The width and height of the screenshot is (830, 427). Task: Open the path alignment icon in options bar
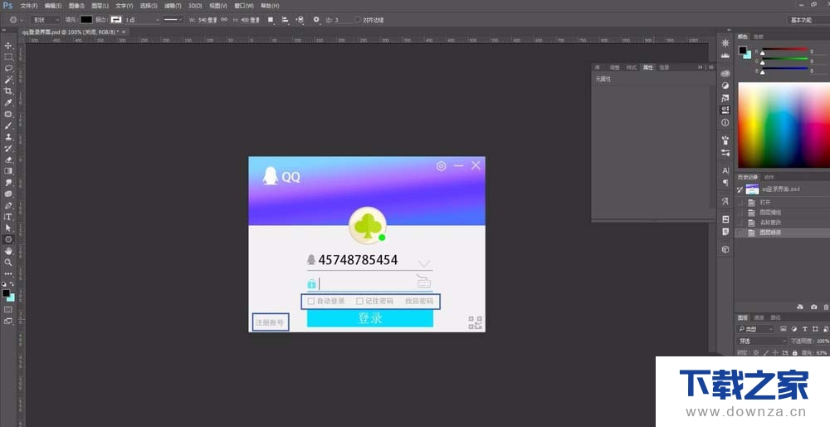pos(286,20)
